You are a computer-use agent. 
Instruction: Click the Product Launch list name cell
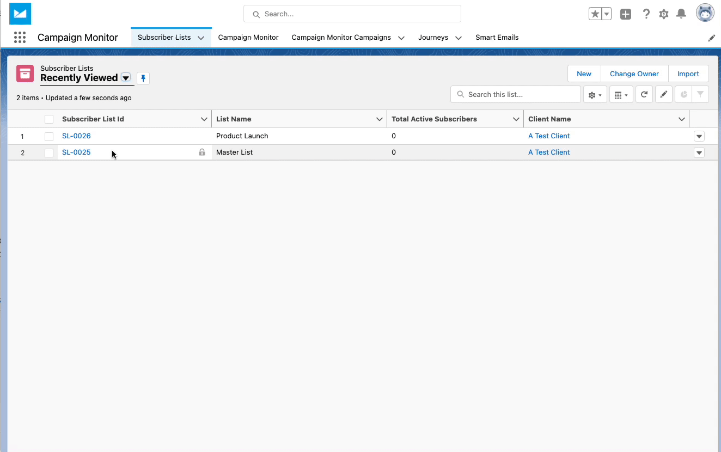coord(242,136)
